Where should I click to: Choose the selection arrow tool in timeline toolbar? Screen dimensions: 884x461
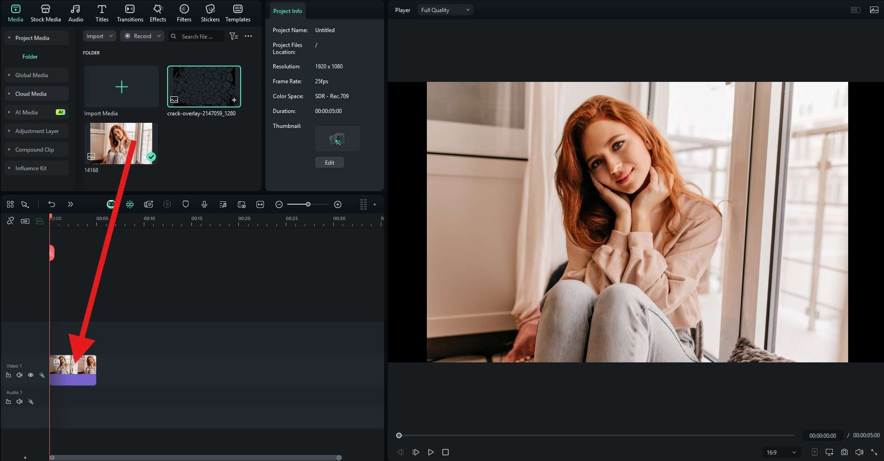[25, 204]
